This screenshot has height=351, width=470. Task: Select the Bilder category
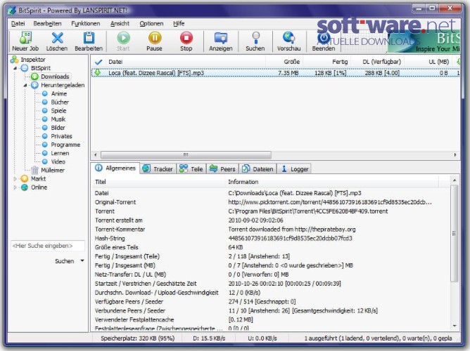(x=58, y=128)
